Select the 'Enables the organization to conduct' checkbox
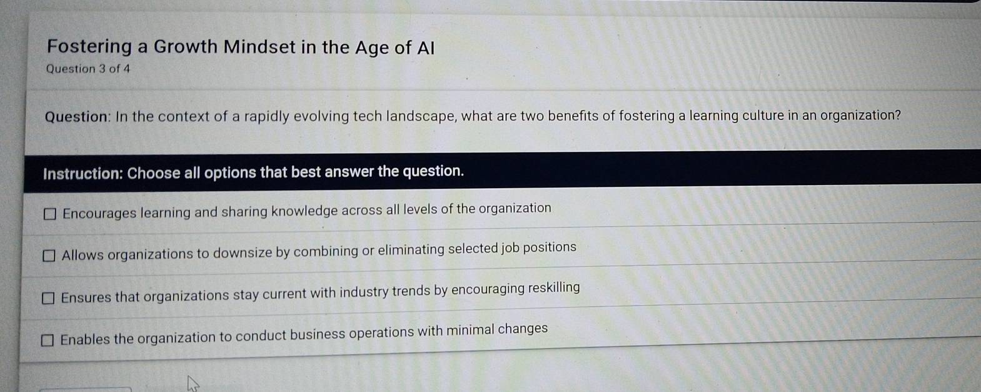Screen dimensions: 981x392 (x=48, y=340)
